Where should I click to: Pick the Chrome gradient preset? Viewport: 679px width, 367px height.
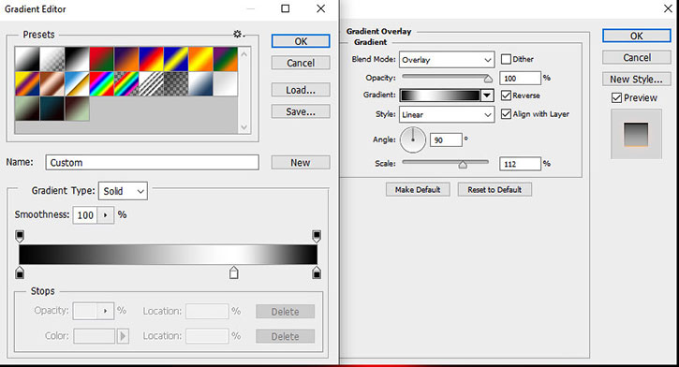[x=77, y=83]
